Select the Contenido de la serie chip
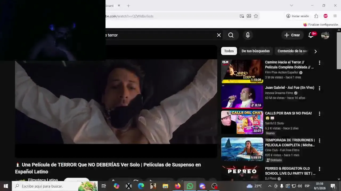 (x=293, y=51)
